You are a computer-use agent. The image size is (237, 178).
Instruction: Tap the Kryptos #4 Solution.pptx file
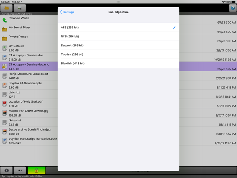pos(29,85)
